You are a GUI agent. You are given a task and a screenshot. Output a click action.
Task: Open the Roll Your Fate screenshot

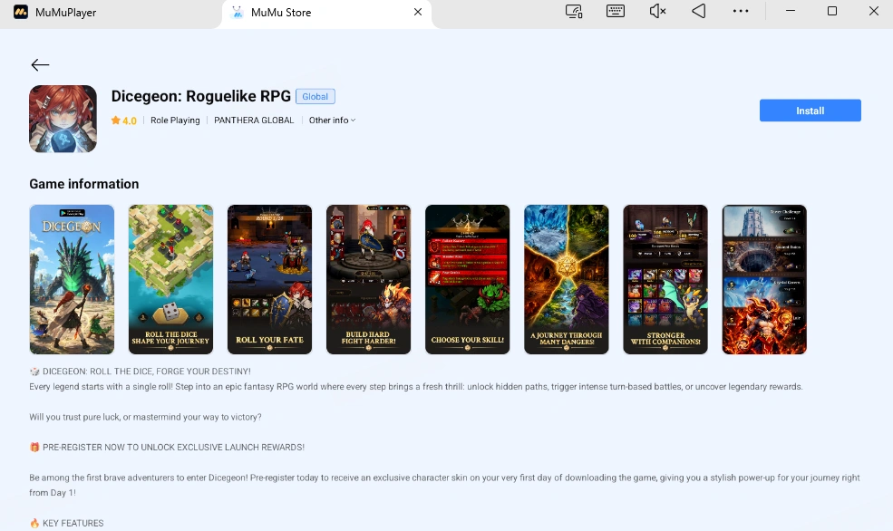point(269,279)
